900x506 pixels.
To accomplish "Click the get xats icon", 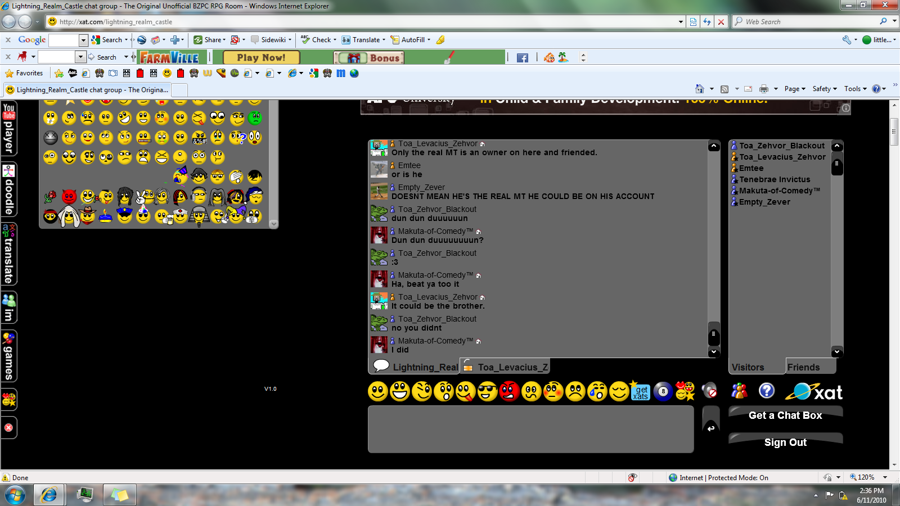I will point(641,391).
